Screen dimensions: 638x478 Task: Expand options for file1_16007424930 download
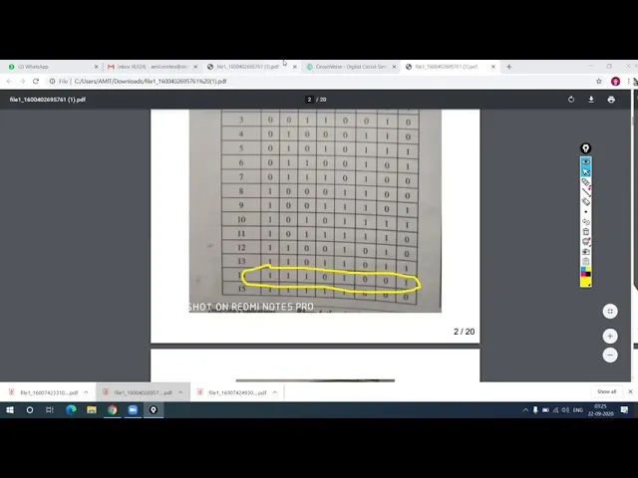(275, 392)
